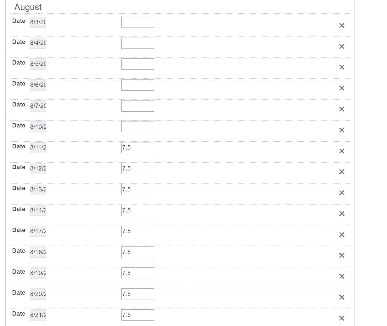Screen dimensions: 387x326
Task: Delete the 8/14 date row
Action: [342, 214]
